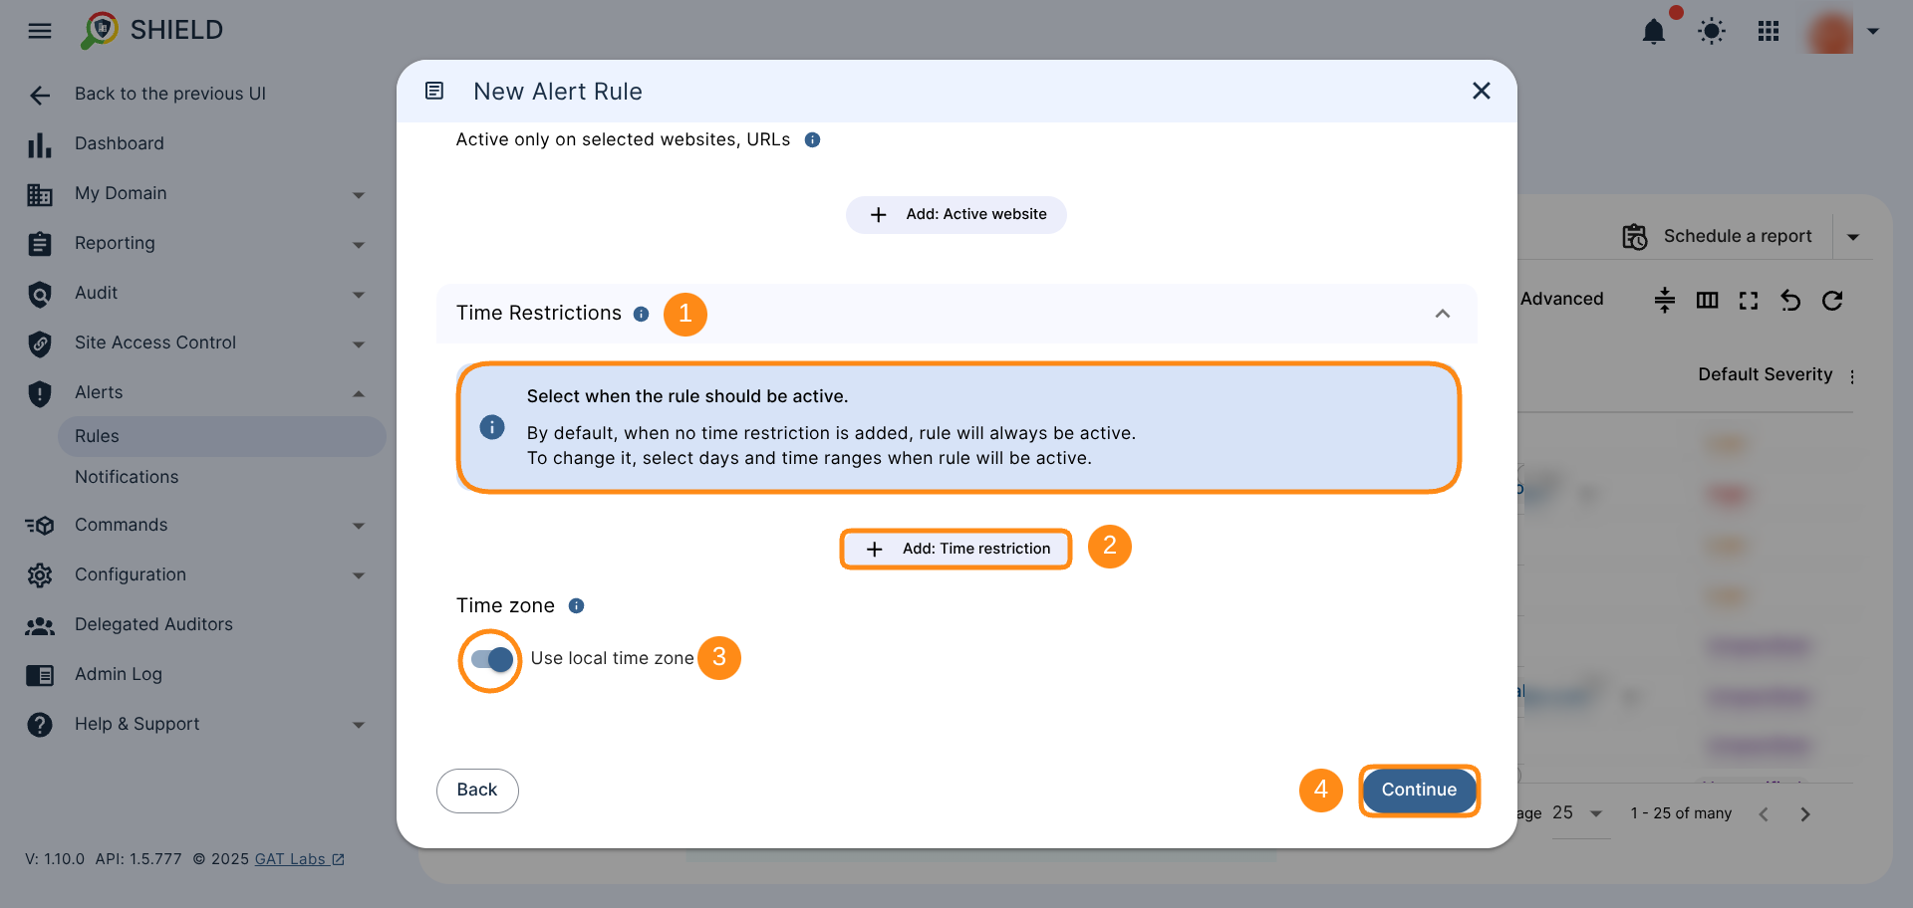Show info for selected websites, URLs
Screen dimensions: 1913x908
(813, 140)
